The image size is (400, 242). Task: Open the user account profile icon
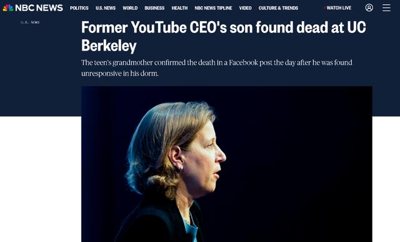(x=369, y=8)
